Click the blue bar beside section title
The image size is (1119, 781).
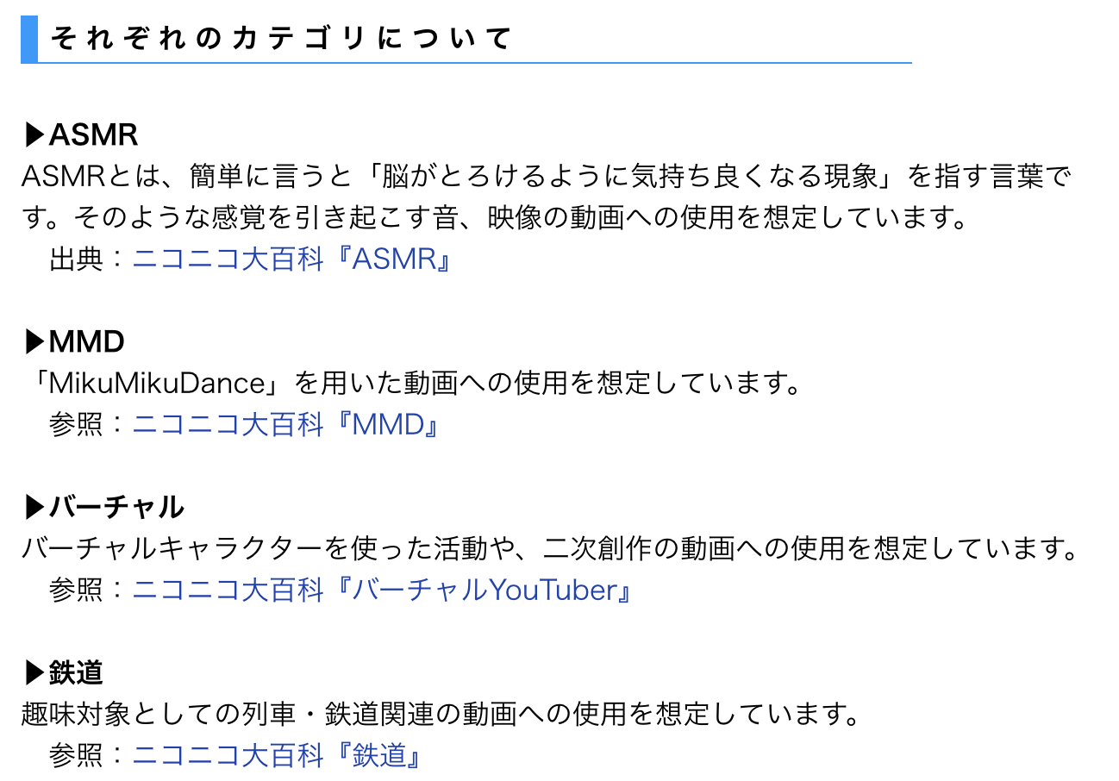(x=29, y=39)
